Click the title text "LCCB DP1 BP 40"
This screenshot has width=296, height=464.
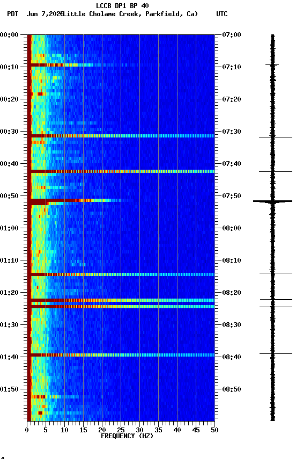click(x=122, y=5)
